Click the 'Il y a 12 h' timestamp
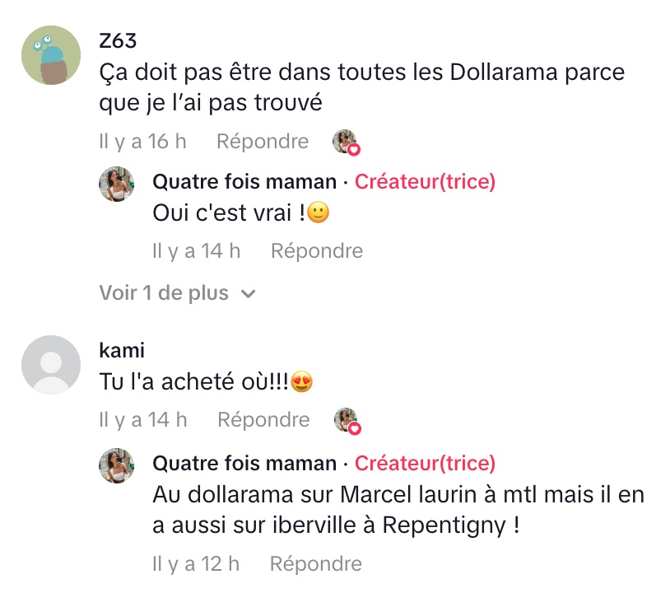Viewport: 670px width, 593px height. tap(196, 564)
